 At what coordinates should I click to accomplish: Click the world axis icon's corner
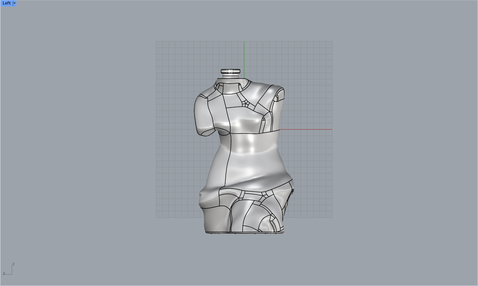(12, 274)
